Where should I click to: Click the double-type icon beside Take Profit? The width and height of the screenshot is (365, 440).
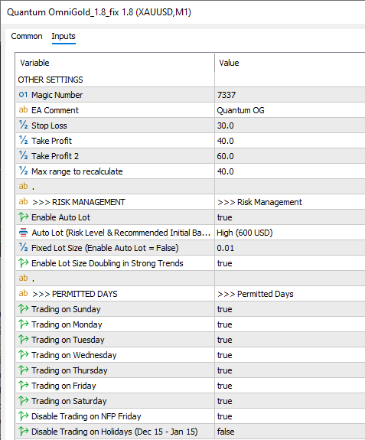click(x=23, y=140)
